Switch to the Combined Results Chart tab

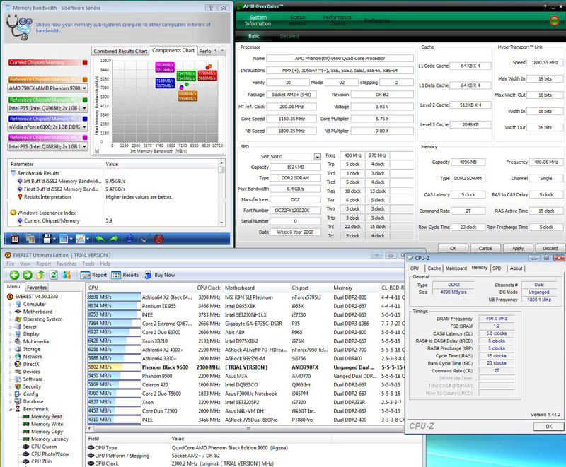point(121,51)
